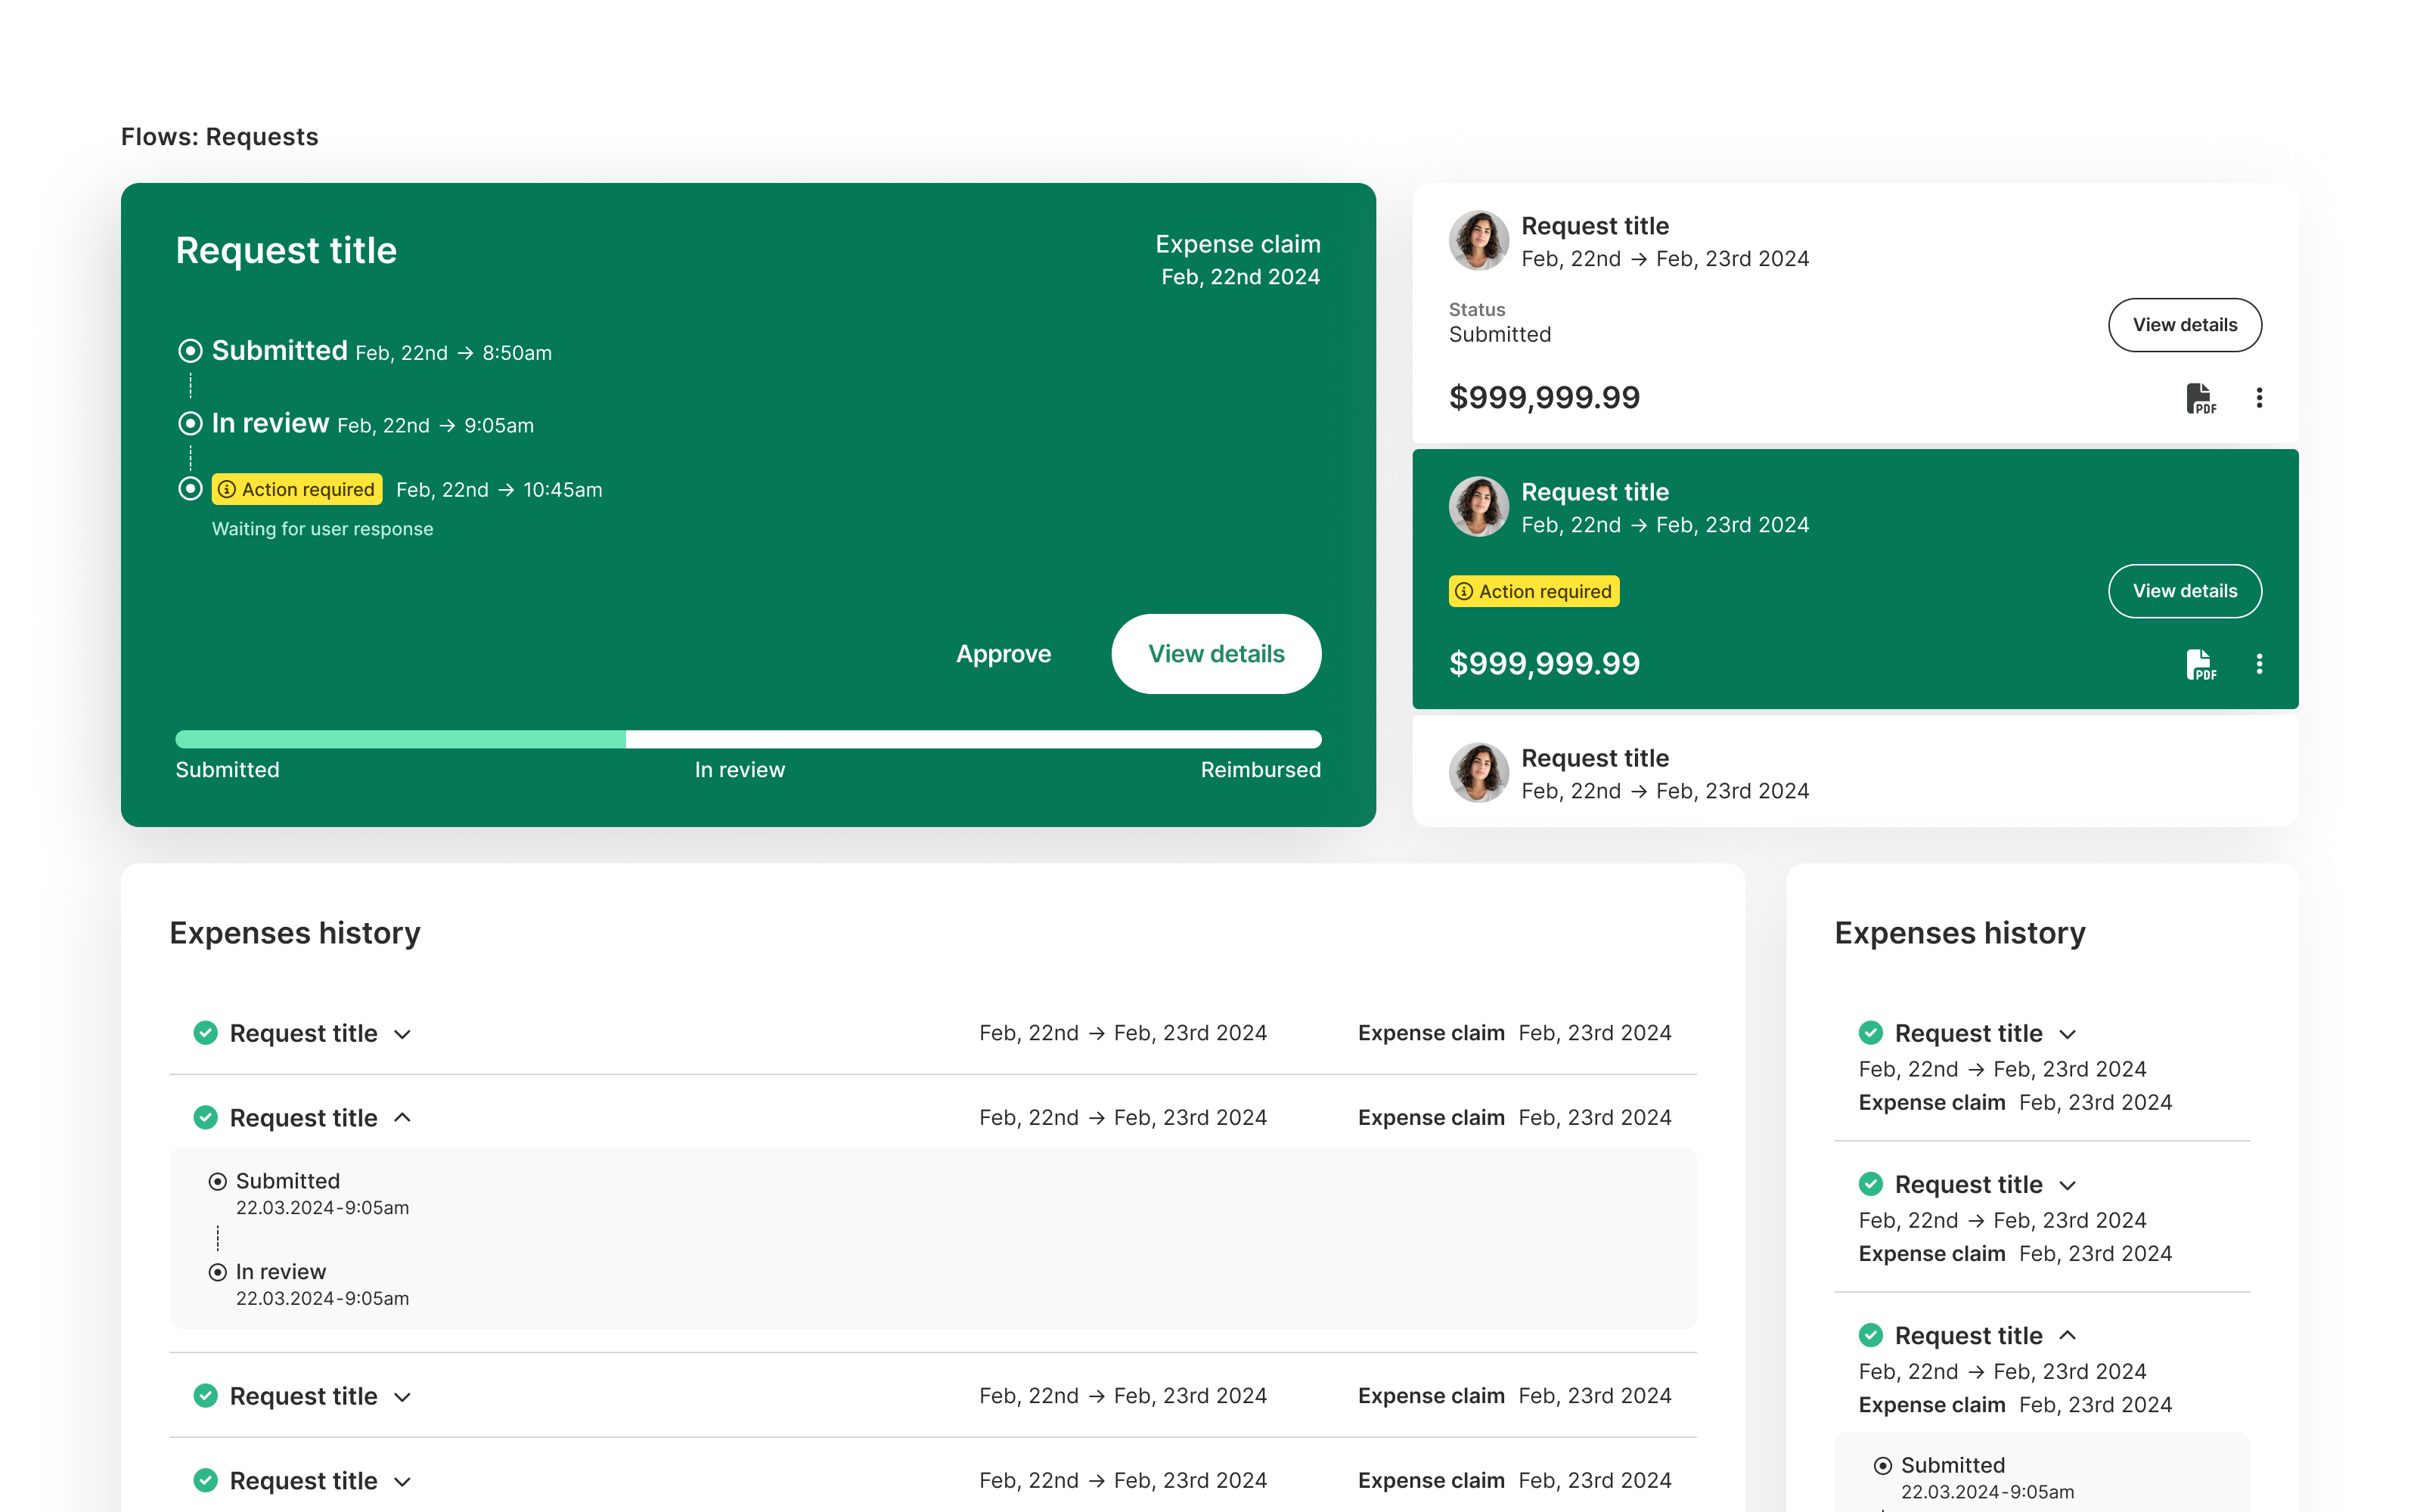Click View details in the large green card
This screenshot has height=1512, width=2420.
tap(1215, 654)
